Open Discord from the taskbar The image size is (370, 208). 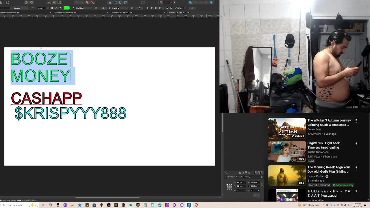[182, 205]
